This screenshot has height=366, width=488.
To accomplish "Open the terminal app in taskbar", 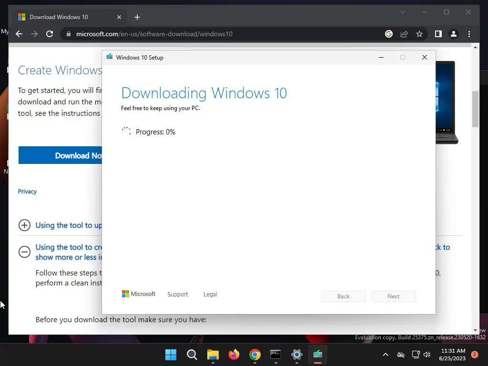I will tap(276, 355).
